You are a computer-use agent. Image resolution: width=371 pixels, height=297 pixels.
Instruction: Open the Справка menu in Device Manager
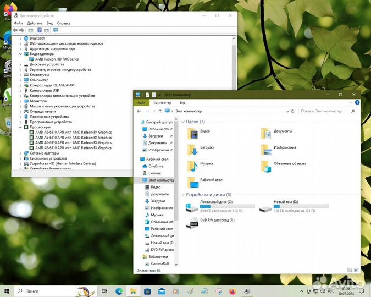pos(64,23)
